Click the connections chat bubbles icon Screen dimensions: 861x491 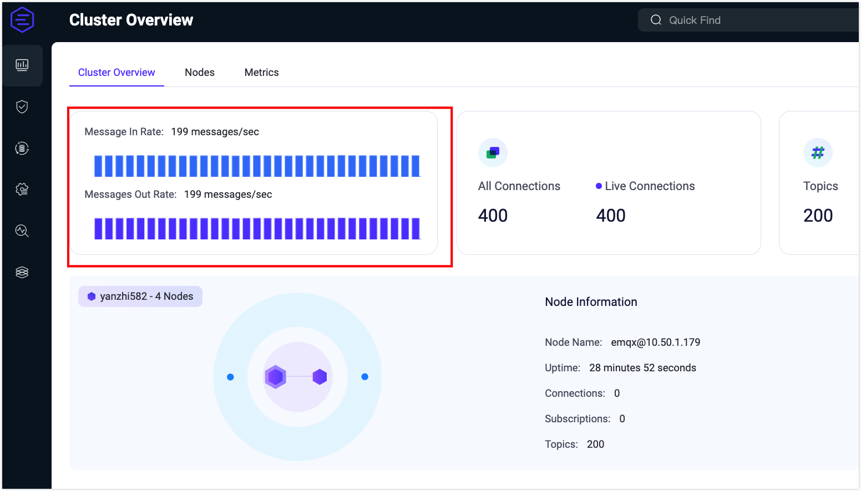point(493,152)
